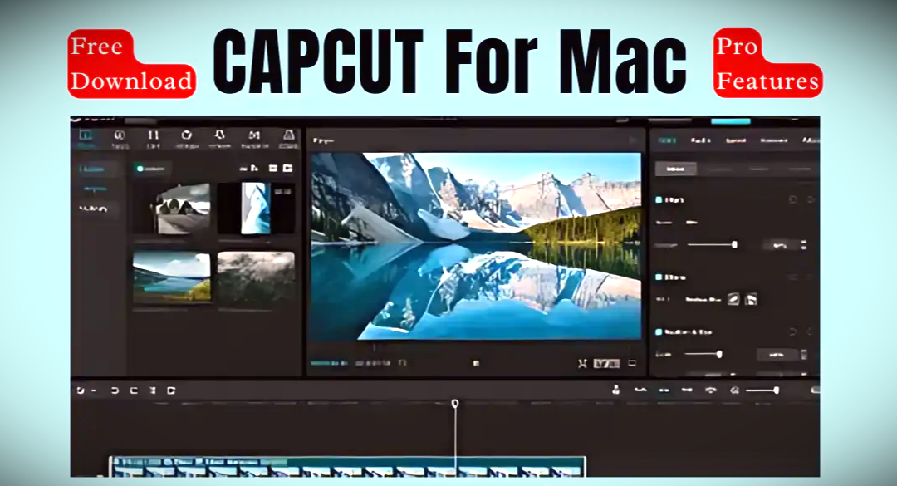This screenshot has width=897, height=486.
Task: Click the left square icon button in second section
Action: (733, 299)
